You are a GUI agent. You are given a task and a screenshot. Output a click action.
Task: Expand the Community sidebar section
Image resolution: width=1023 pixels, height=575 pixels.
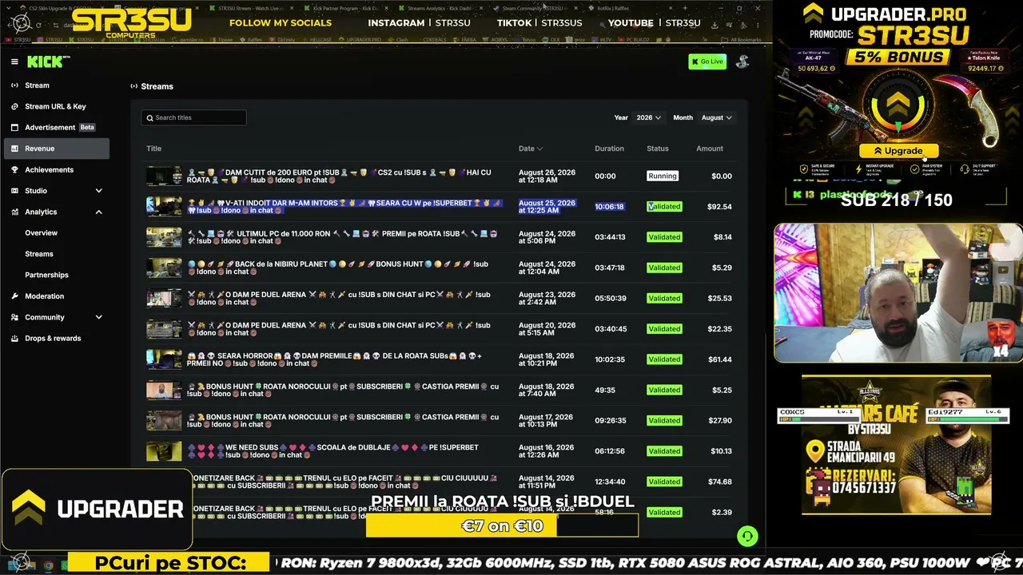coord(99,317)
